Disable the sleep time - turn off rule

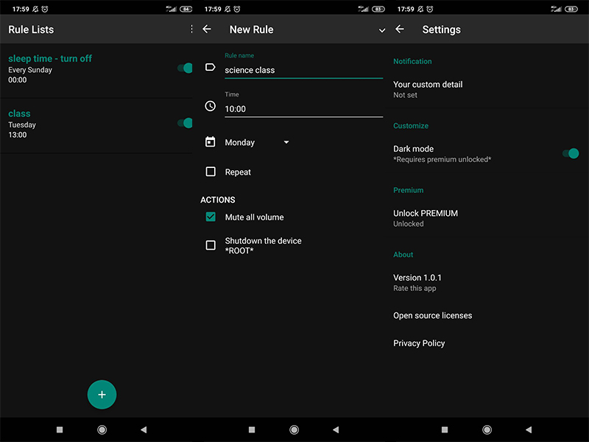tap(186, 68)
